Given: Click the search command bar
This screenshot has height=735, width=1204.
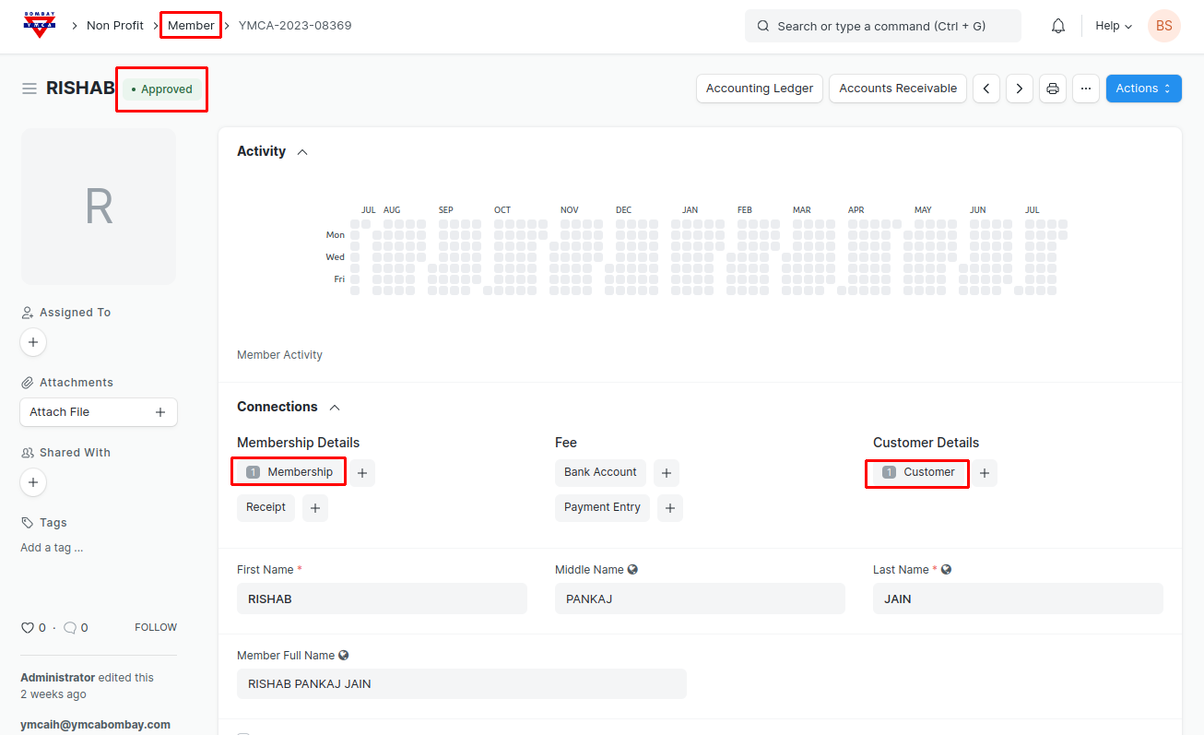Looking at the screenshot, I should pyautogui.click(x=882, y=26).
